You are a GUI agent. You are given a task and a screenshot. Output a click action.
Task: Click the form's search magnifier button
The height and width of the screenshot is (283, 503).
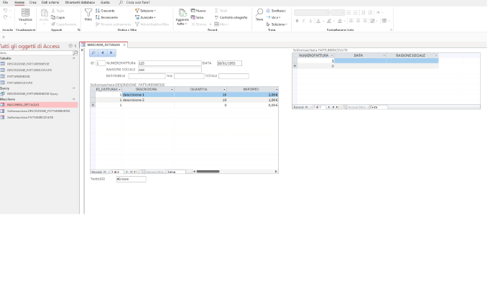(x=93, y=52)
